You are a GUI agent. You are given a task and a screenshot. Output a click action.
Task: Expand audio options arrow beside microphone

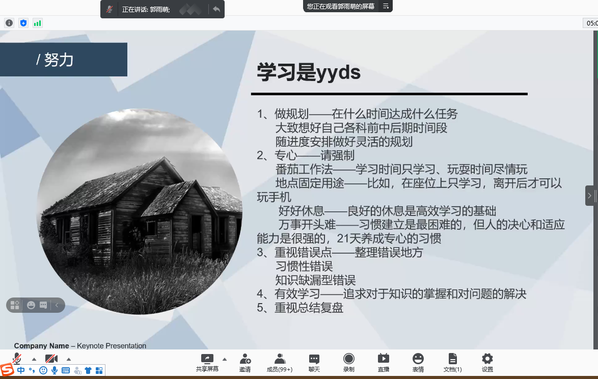point(34,359)
